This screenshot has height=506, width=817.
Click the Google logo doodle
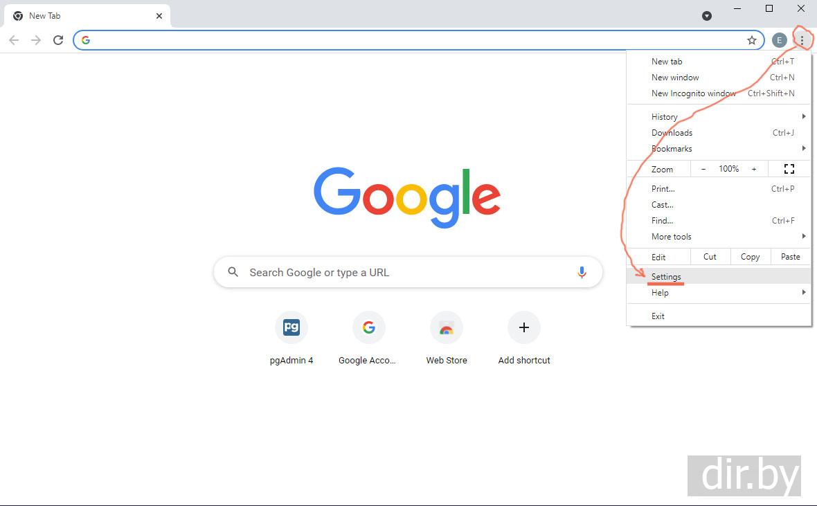click(x=407, y=197)
